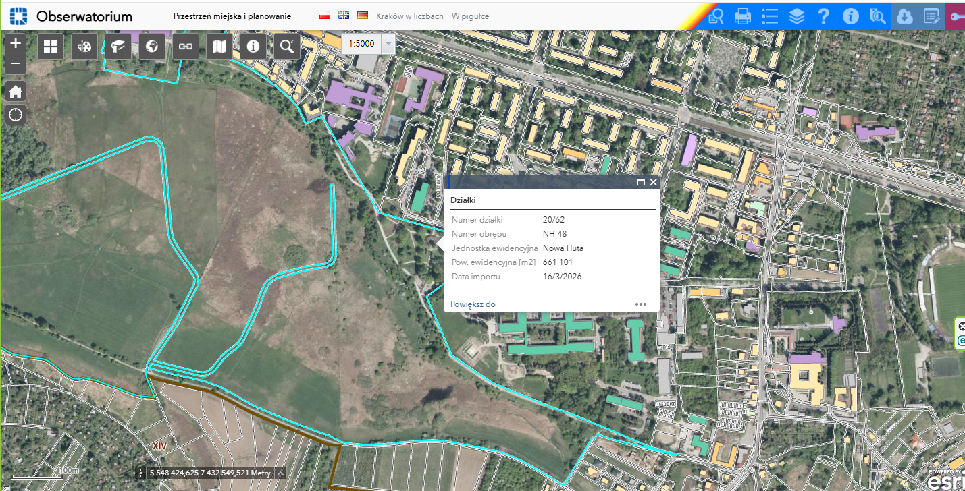Open the basemap gallery grid icon
The height and width of the screenshot is (491, 965).
pos(51,47)
